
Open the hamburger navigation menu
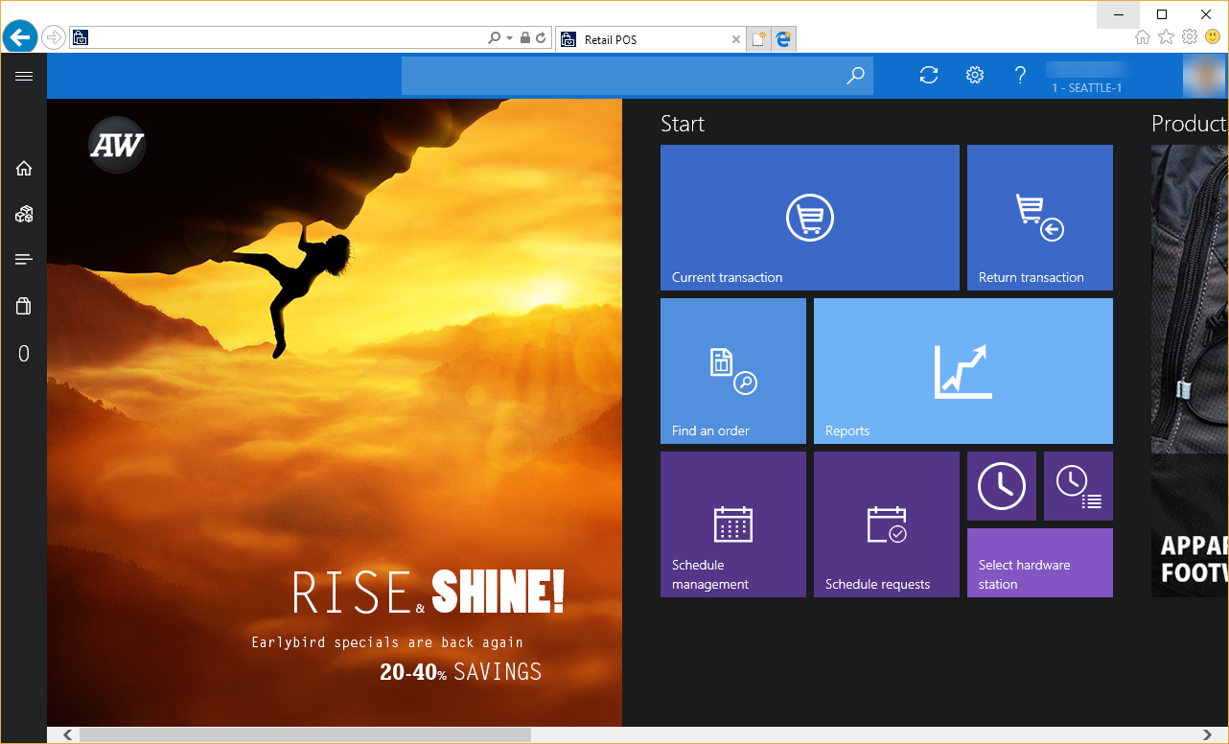click(x=24, y=76)
